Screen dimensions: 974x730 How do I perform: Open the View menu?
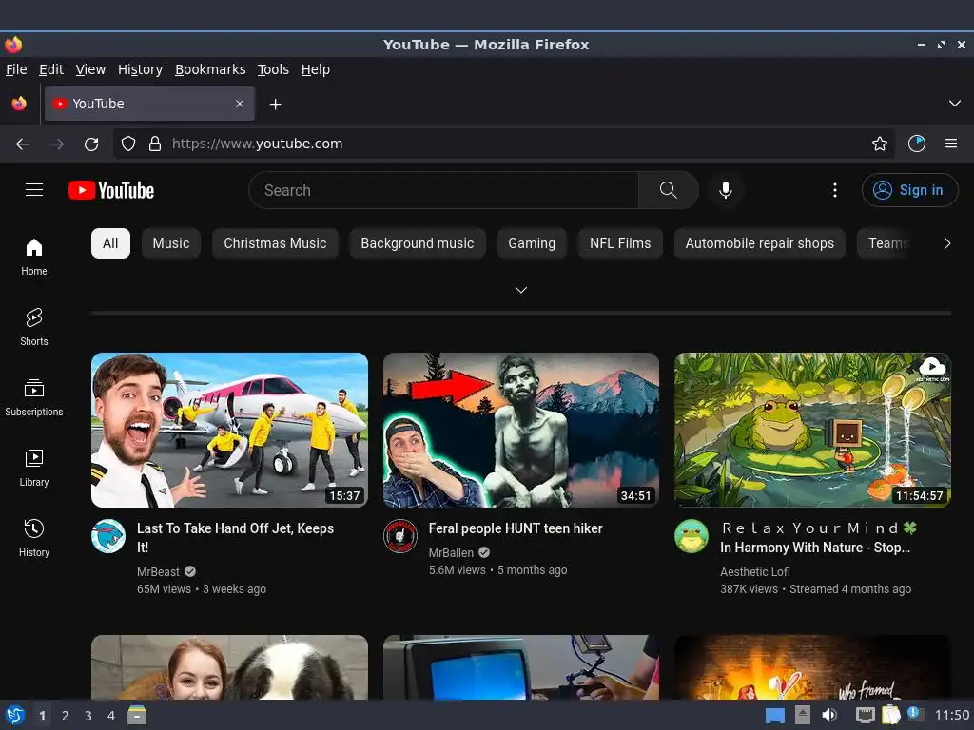point(90,69)
